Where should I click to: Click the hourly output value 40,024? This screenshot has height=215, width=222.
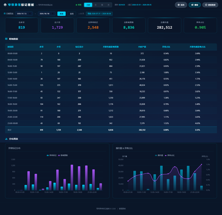142,85
